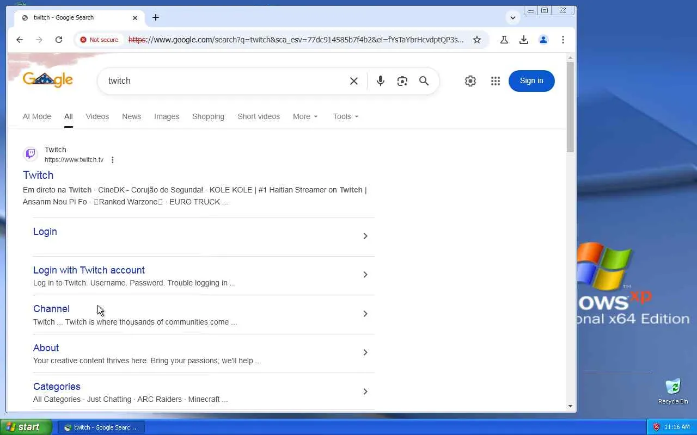Switch to Images results

[x=167, y=116]
